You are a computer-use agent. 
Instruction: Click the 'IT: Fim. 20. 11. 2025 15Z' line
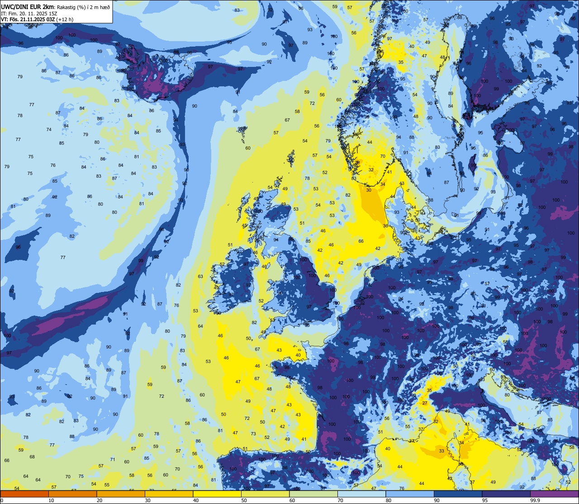coord(29,13)
